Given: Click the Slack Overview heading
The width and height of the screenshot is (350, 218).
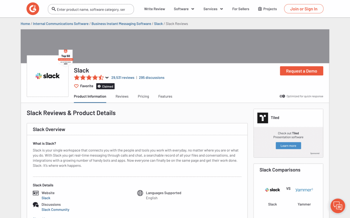Looking at the screenshot, I should click(49, 129).
